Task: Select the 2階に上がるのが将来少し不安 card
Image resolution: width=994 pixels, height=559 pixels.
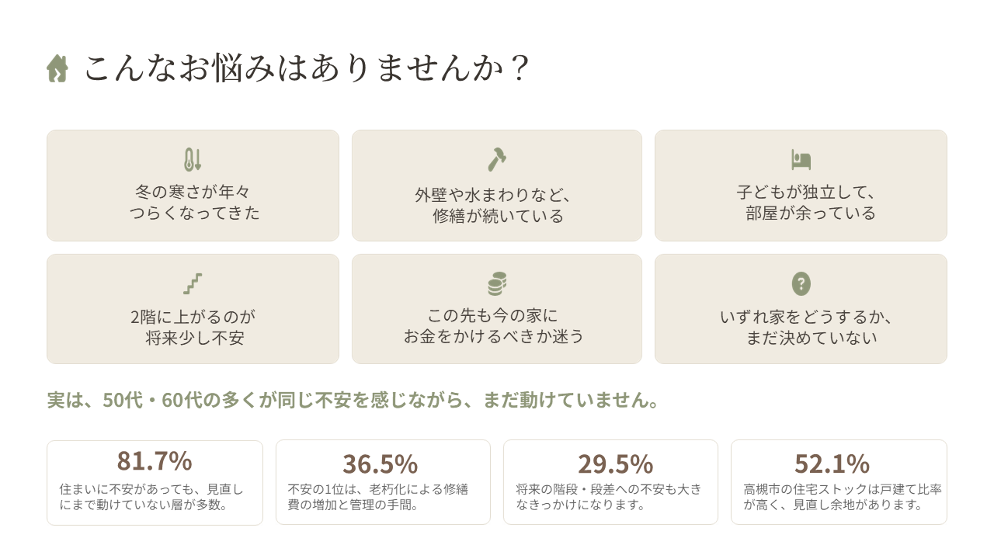Action: [x=193, y=309]
